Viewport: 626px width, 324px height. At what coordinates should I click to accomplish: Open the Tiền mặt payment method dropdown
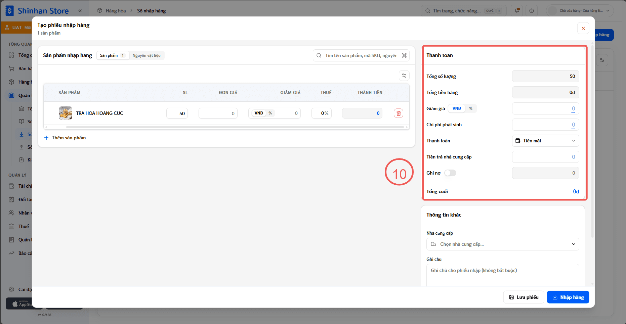click(545, 141)
